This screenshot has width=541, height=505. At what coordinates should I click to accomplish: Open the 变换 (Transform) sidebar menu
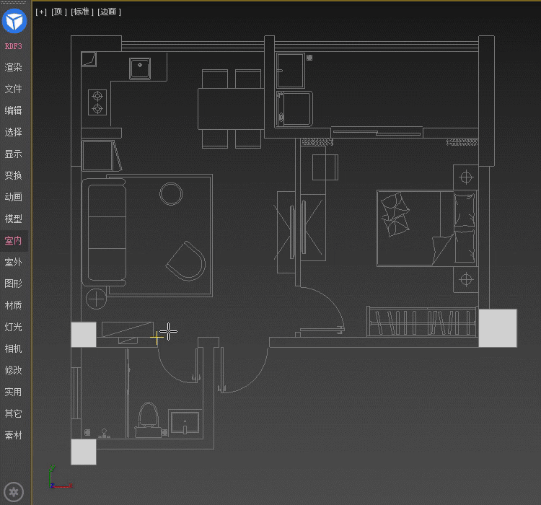click(x=14, y=175)
